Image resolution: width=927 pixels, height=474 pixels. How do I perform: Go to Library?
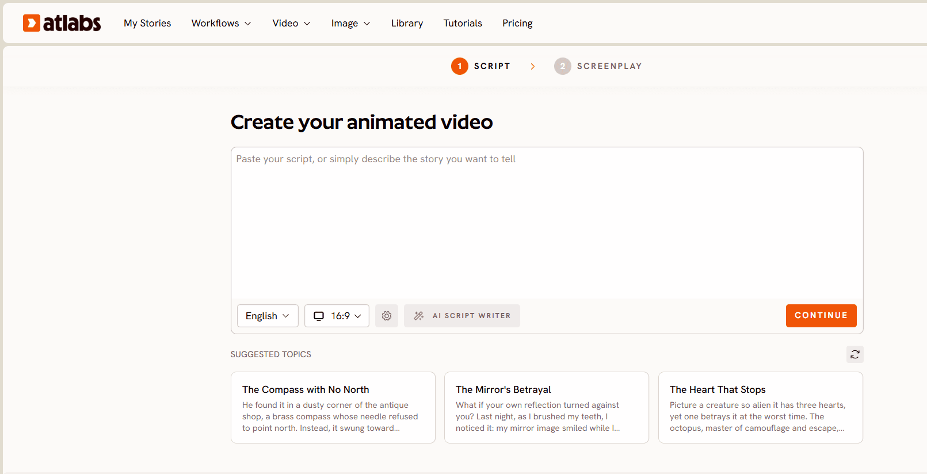[x=407, y=23]
